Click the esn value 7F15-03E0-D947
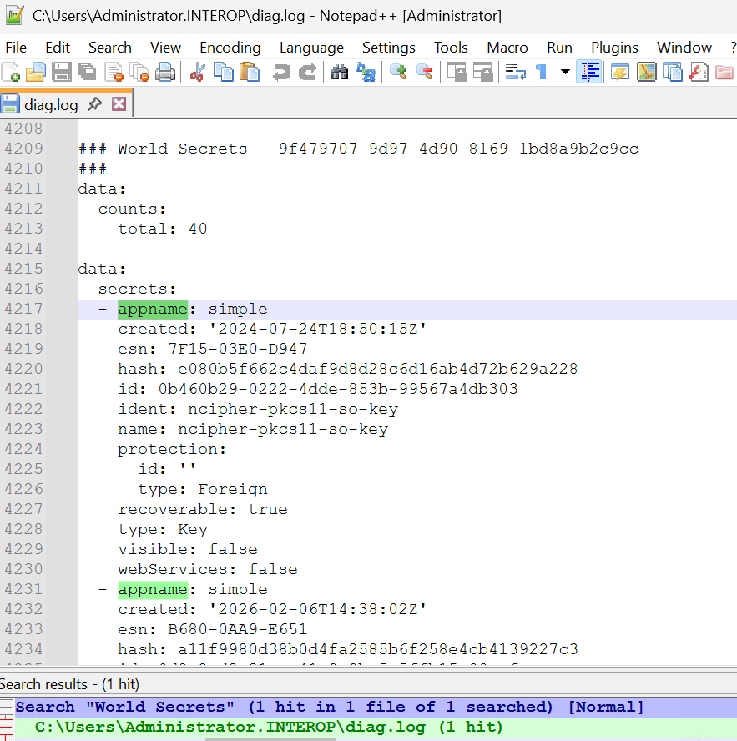The width and height of the screenshot is (737, 741). [237, 349]
